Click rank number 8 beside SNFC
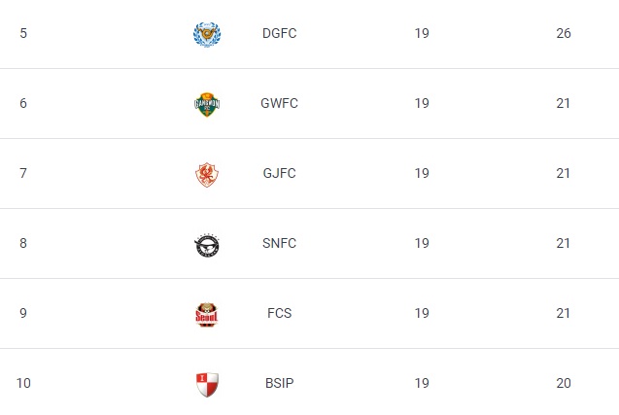The image size is (619, 415). click(23, 243)
